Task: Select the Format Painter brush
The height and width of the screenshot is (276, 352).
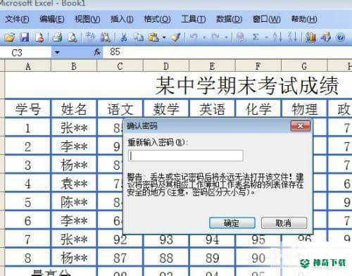Action: (x=176, y=37)
